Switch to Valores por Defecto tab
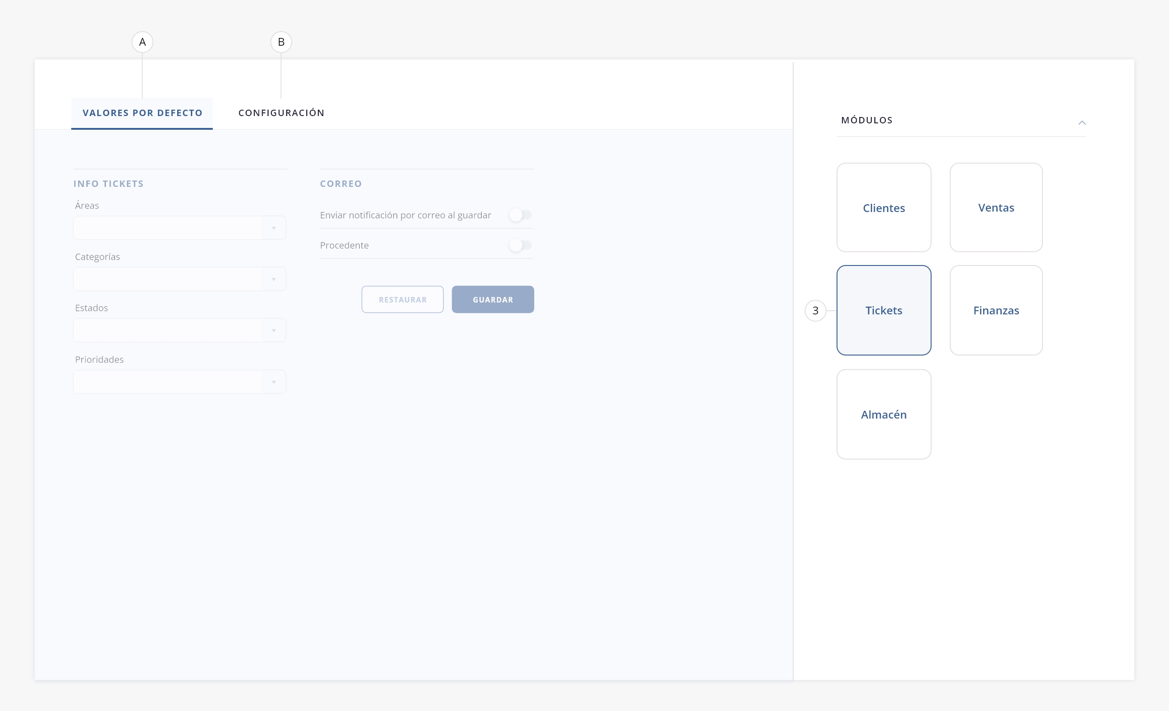The width and height of the screenshot is (1169, 711). pyautogui.click(x=142, y=113)
